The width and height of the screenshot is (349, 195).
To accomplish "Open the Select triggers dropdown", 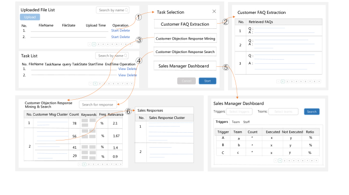I will click(x=239, y=112).
